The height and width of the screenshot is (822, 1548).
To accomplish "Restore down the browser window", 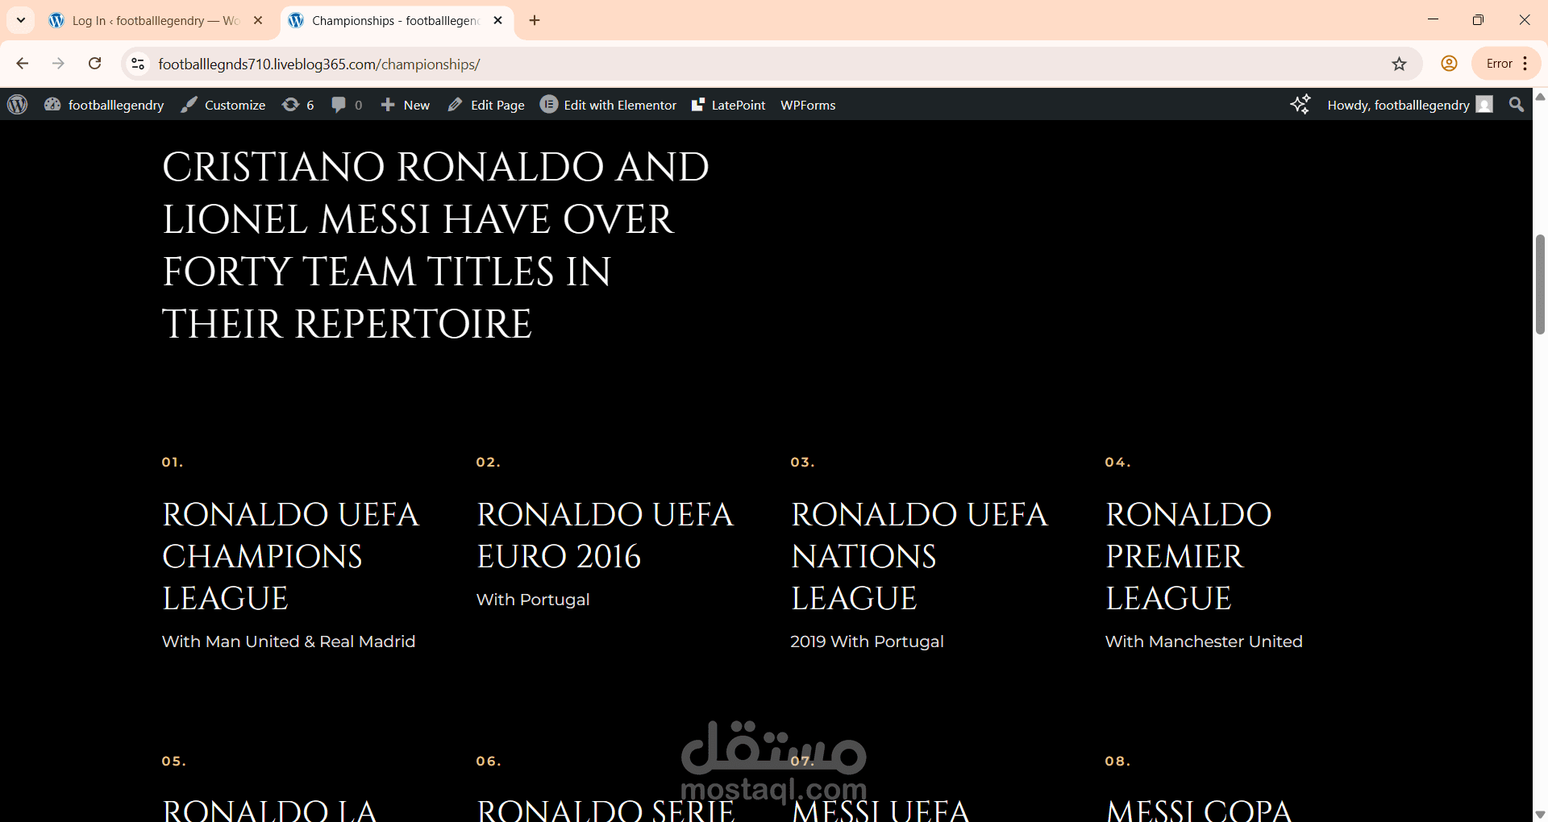I will (1478, 20).
